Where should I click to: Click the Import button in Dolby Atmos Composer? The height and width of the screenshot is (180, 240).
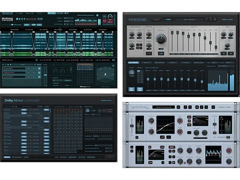tap(110, 157)
